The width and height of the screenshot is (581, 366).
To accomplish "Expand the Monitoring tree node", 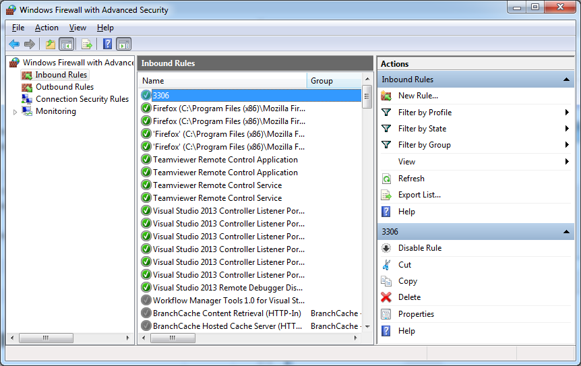I will (x=15, y=112).
